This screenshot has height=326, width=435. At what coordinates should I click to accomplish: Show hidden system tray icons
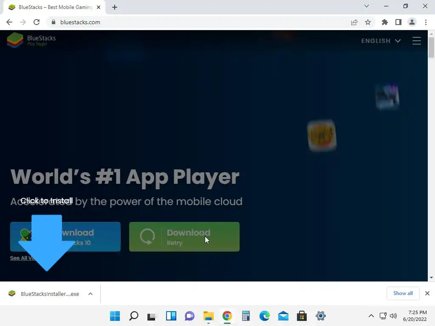tap(371, 316)
